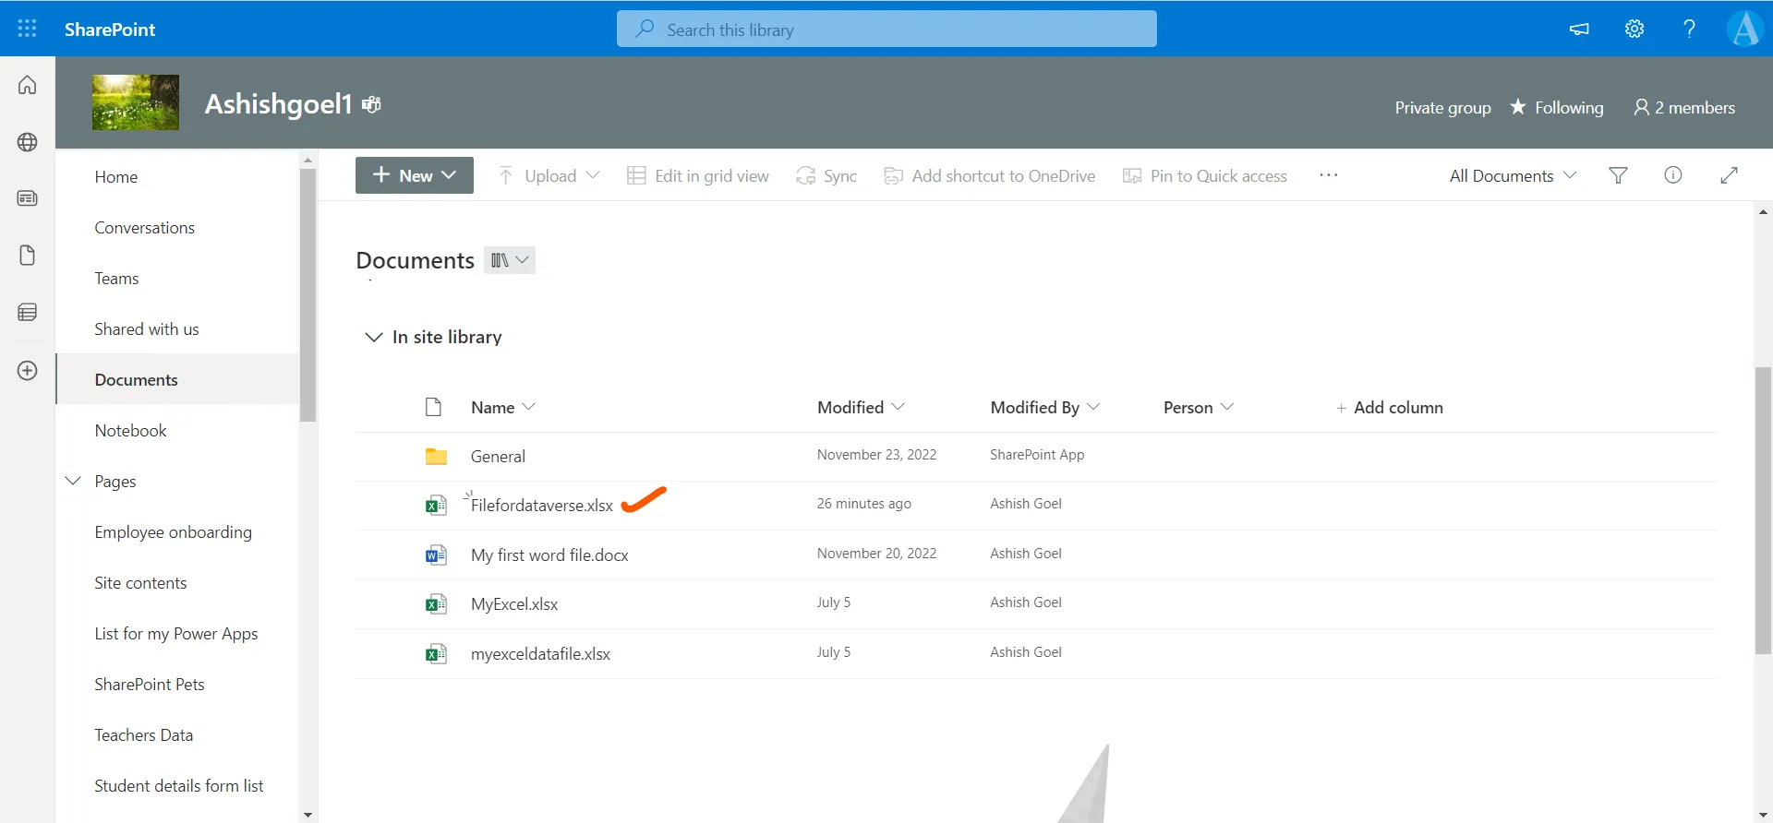Open Employee onboarding page link
This screenshot has height=823, width=1773.
tap(174, 531)
